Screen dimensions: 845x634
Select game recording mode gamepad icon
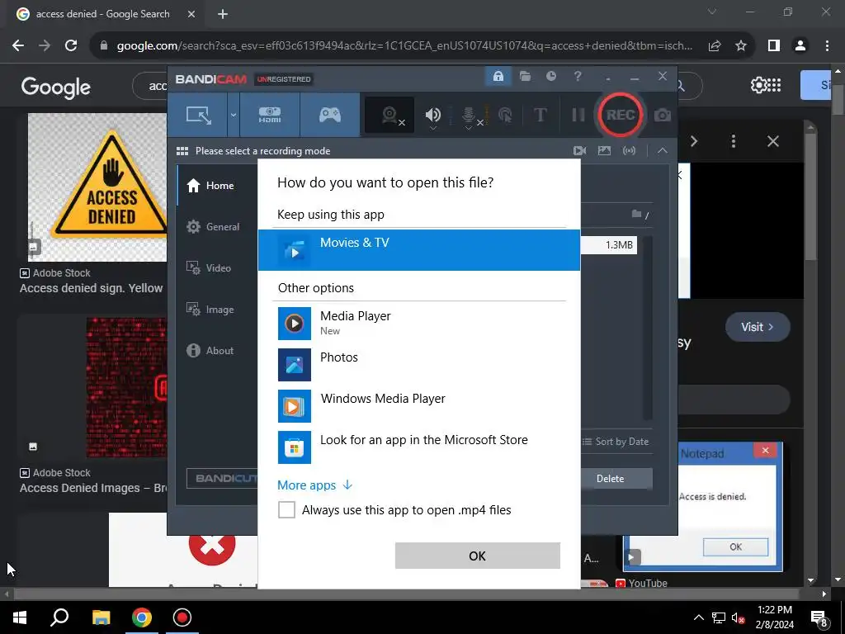[330, 115]
